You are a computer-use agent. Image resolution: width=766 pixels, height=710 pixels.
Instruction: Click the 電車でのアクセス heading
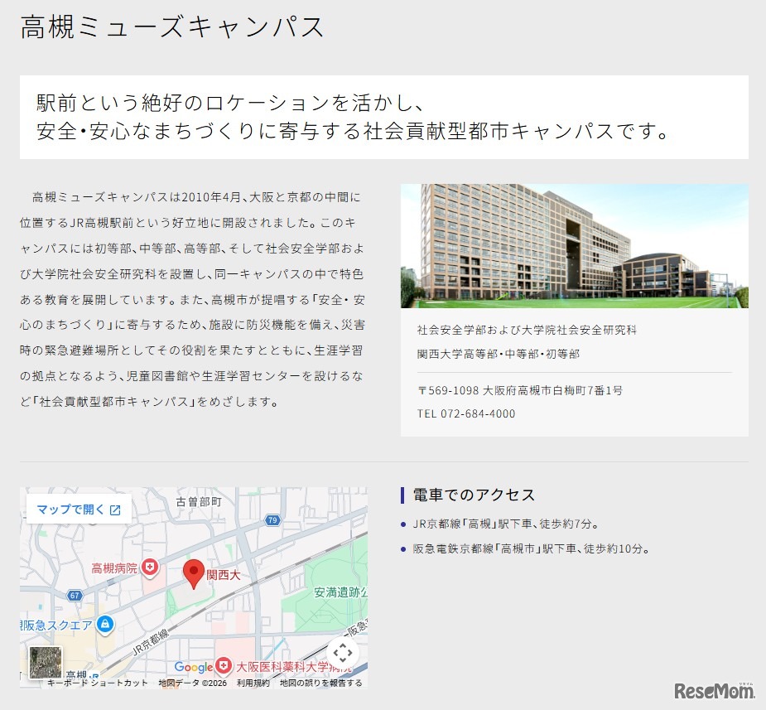click(474, 495)
